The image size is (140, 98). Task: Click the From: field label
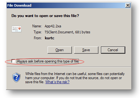tap(38, 38)
